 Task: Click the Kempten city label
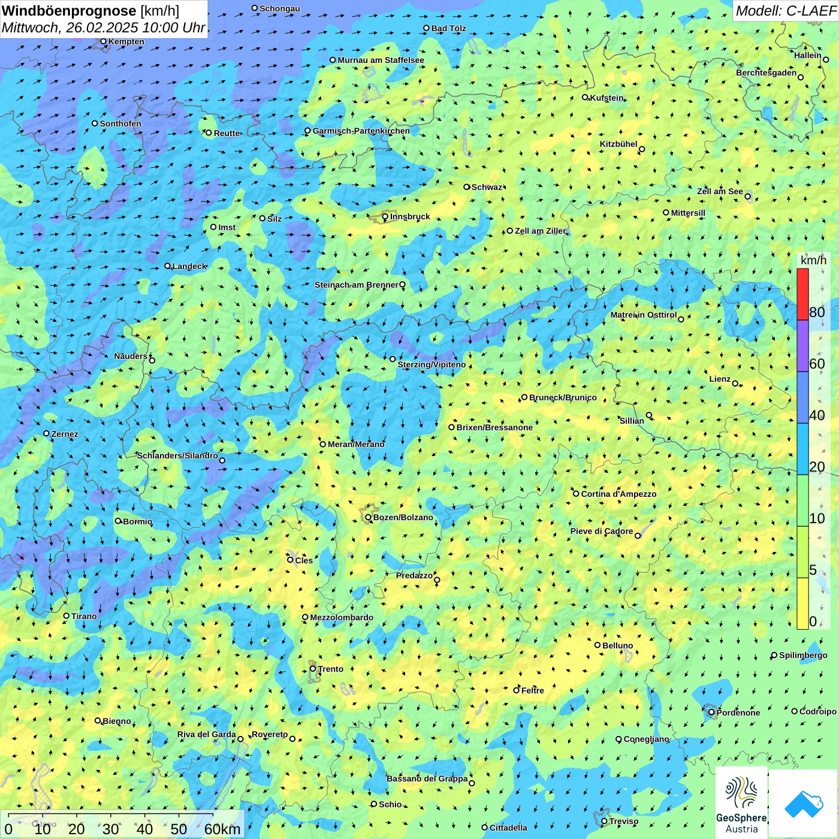126,42
